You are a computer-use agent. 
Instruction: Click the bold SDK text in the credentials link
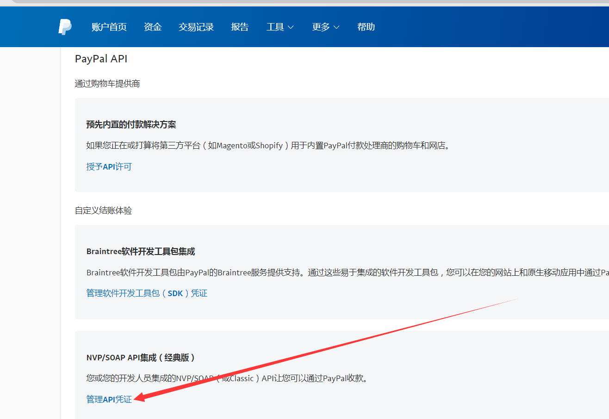[175, 292]
